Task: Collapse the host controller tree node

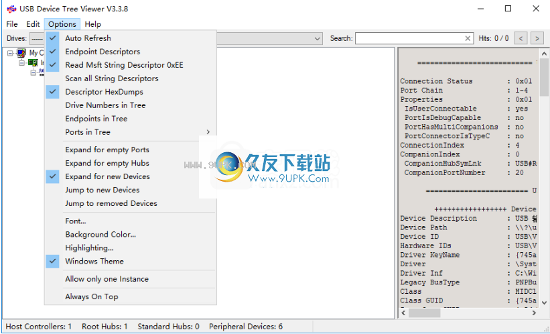Action: click(x=21, y=63)
